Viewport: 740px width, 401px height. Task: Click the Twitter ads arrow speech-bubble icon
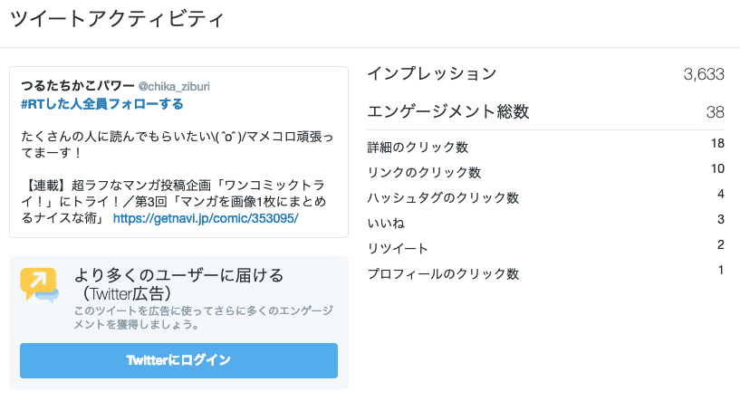[39, 284]
